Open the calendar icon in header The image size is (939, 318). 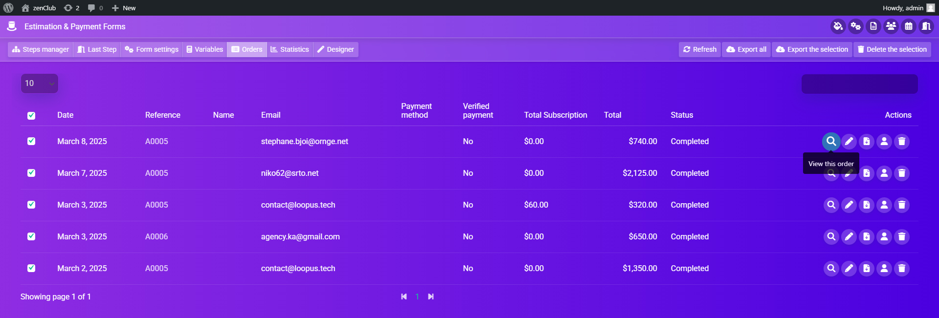coord(909,26)
